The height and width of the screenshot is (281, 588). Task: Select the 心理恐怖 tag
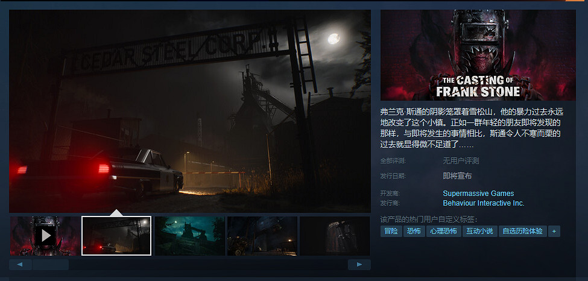coord(444,231)
